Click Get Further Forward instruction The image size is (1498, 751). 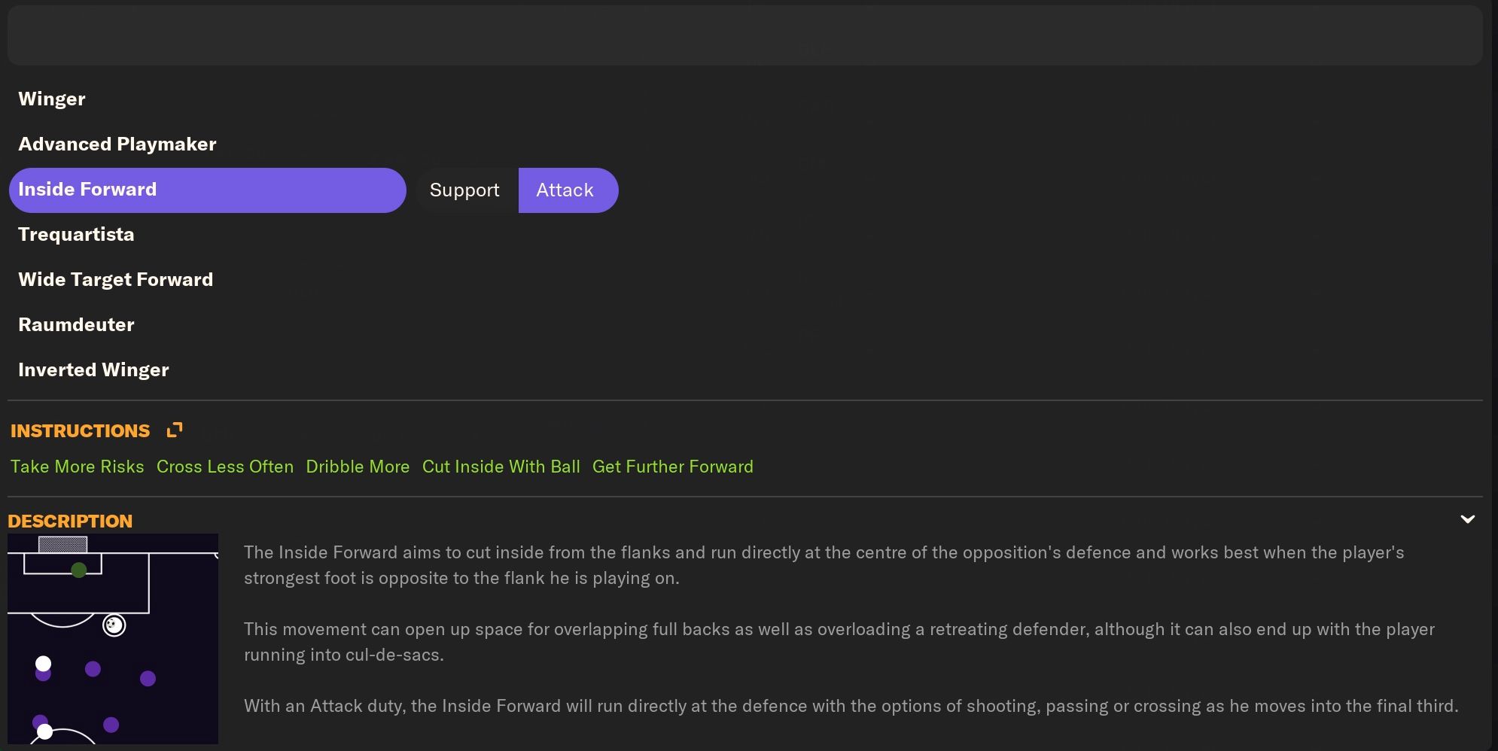tap(673, 467)
